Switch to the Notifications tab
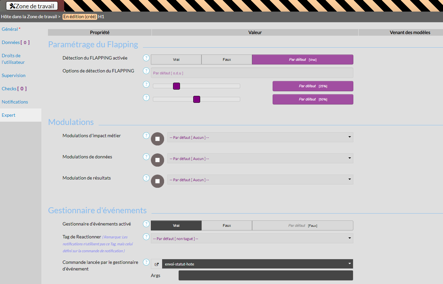The image size is (443, 284). (15, 102)
